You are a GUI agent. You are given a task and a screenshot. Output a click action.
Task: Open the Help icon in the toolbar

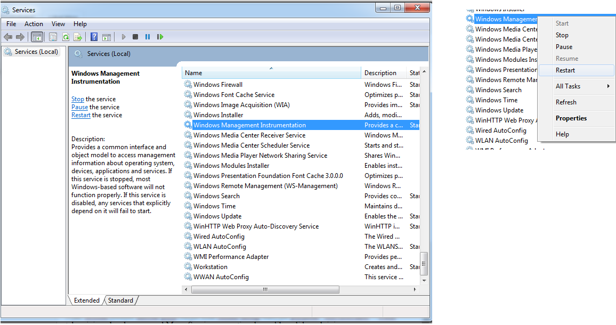(x=93, y=37)
